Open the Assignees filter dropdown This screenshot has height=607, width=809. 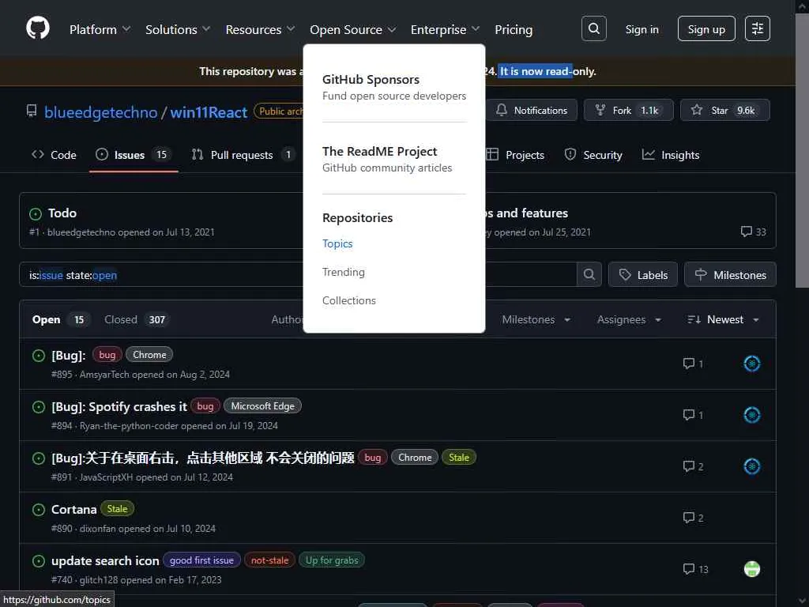coord(629,319)
